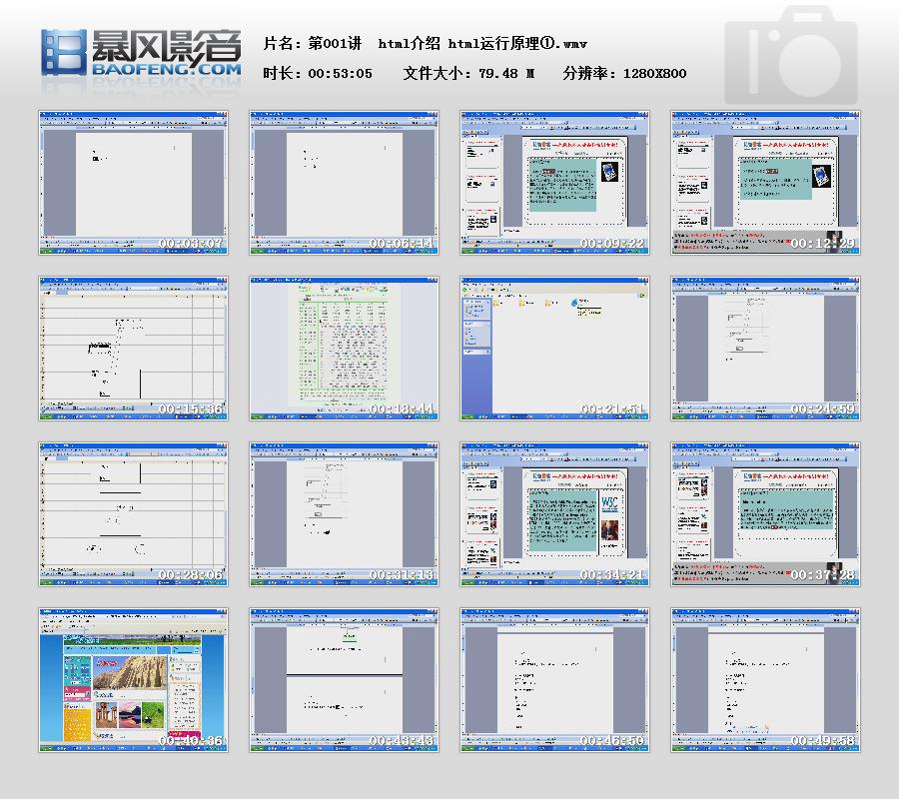899x799 pixels.
Task: Open the colorful travel website frame at 00:40:36
Action: coord(134,680)
